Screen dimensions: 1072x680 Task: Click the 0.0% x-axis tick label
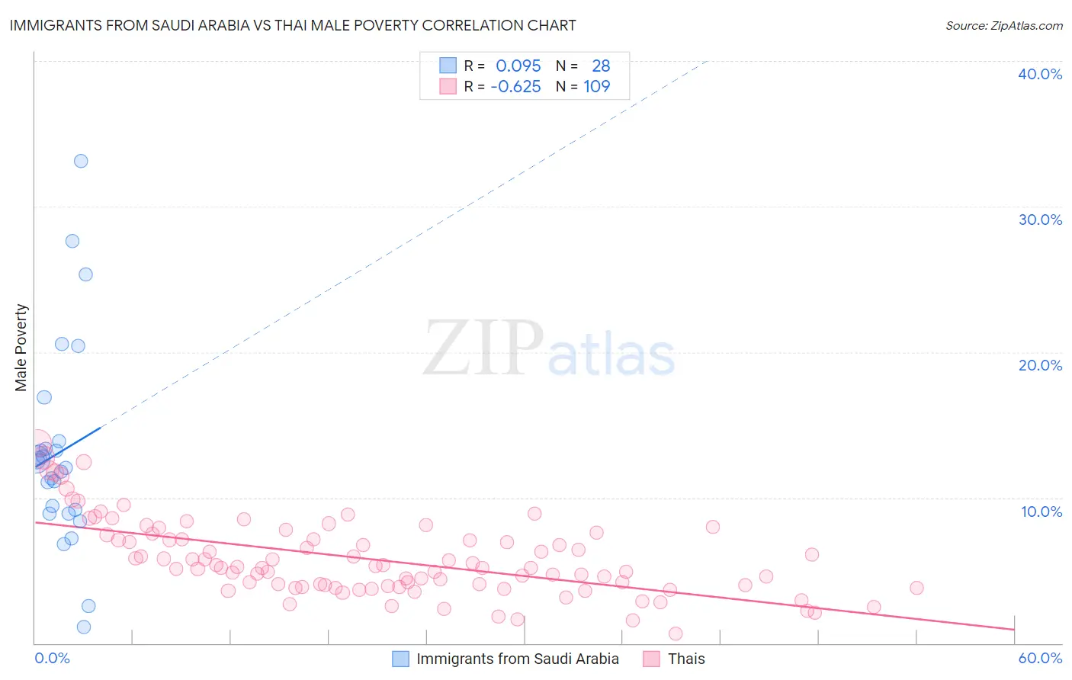pyautogui.click(x=52, y=658)
